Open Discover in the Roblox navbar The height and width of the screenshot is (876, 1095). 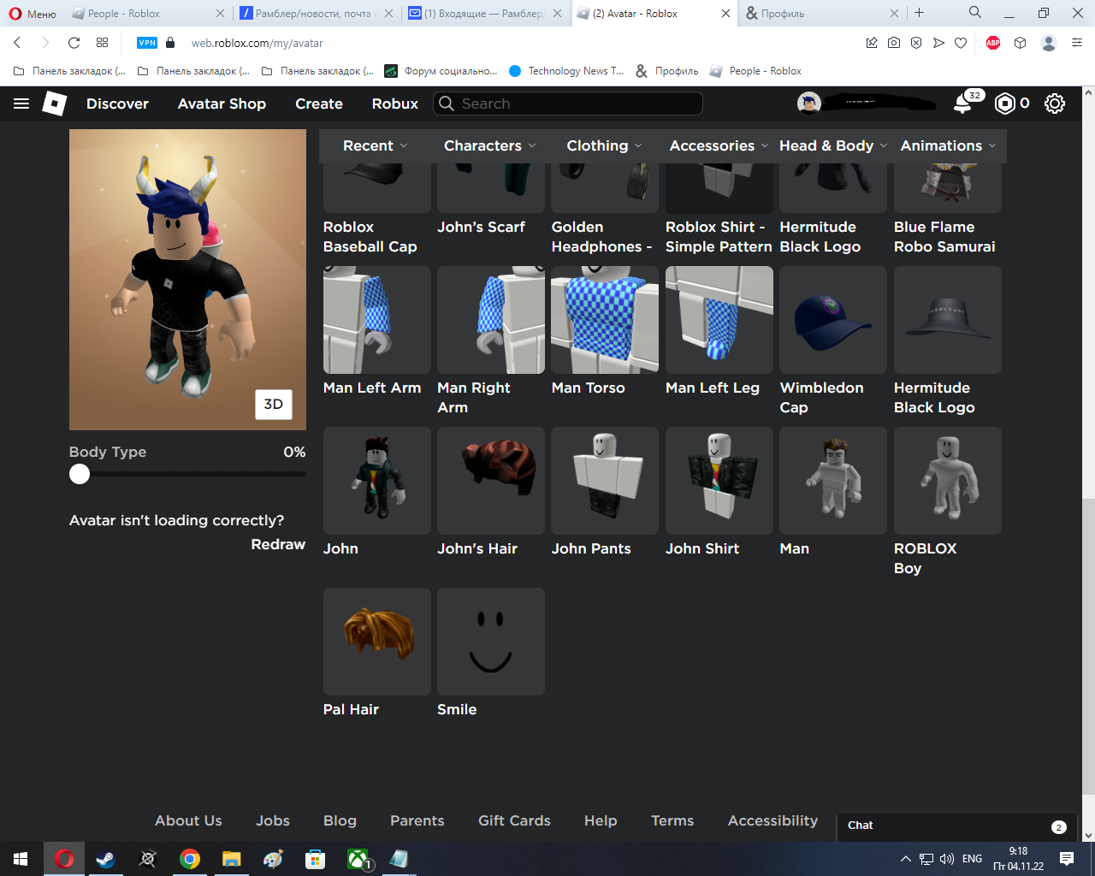(x=117, y=104)
